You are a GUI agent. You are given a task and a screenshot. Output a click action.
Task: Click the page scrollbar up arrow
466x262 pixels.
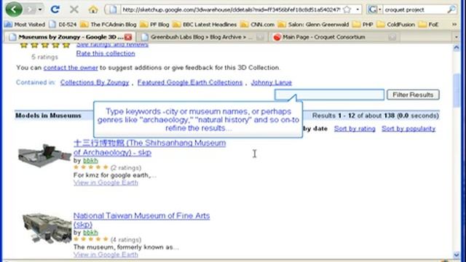(457, 48)
